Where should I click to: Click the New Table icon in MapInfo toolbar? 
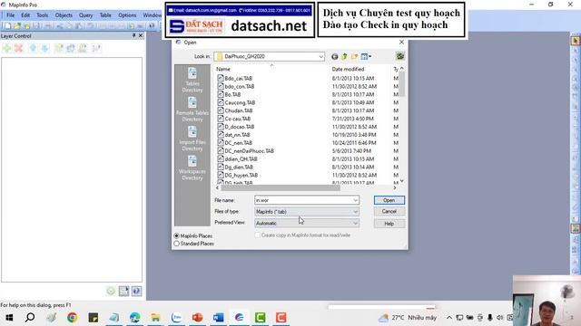pos(7,26)
